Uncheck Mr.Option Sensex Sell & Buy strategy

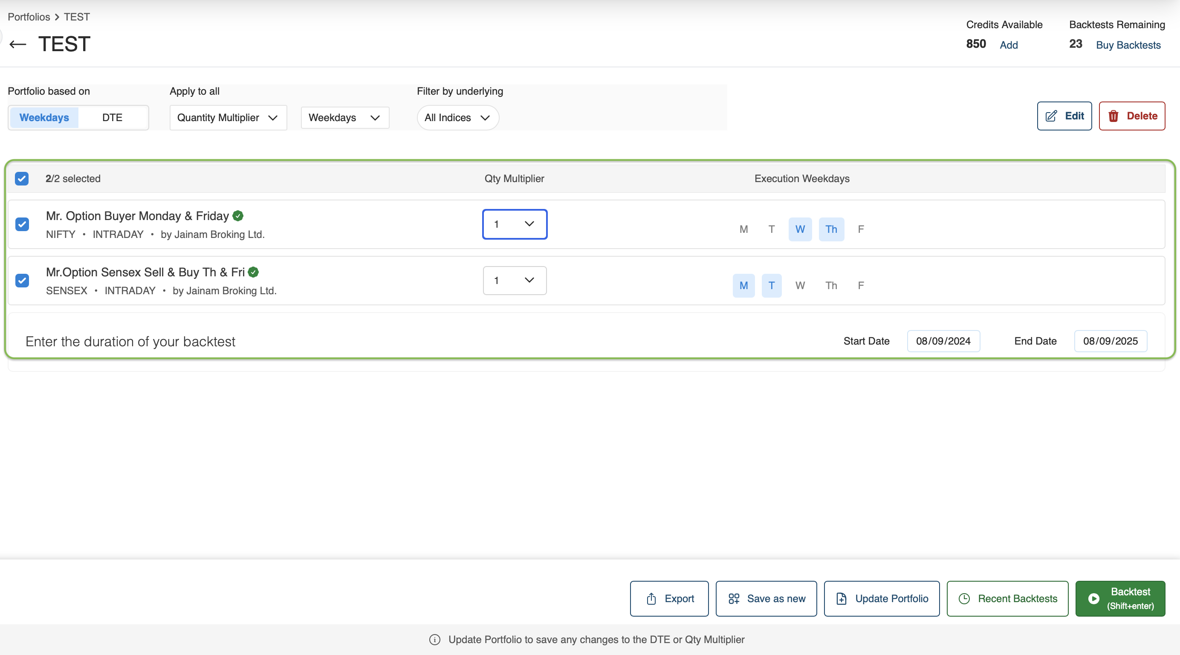[22, 281]
